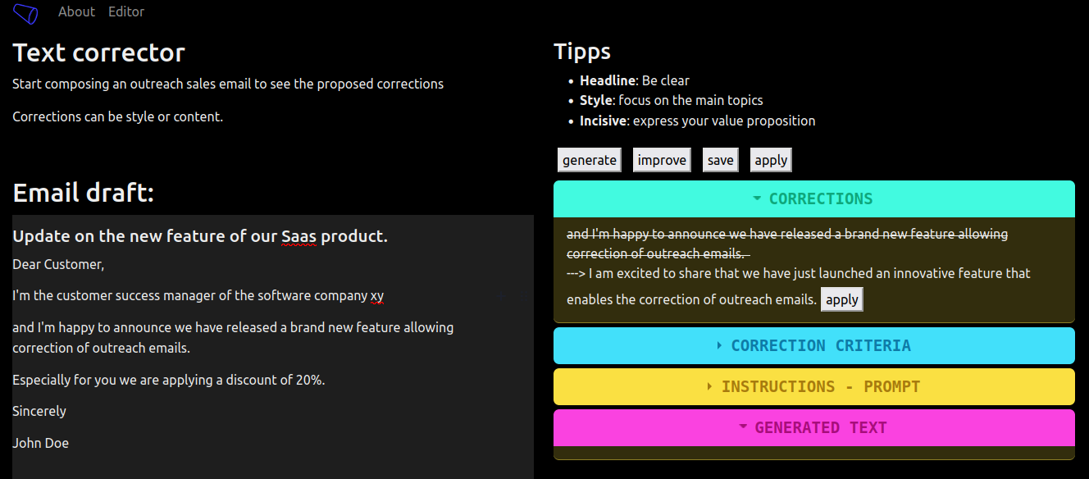Image resolution: width=1089 pixels, height=479 pixels.
Task: Place cursor in the Dear Customer line
Action: (x=58, y=264)
